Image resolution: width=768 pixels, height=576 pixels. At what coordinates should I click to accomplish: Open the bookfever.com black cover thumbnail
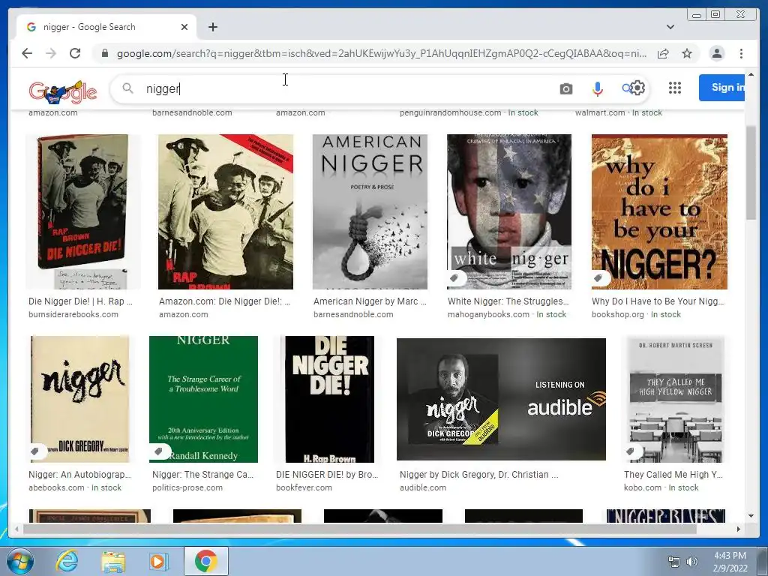pyautogui.click(x=330, y=399)
